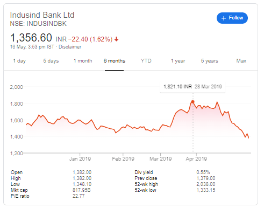The height and width of the screenshot is (208, 264).
Task: Click the 52-wk high value 2,038.00
Action: pyautogui.click(x=206, y=184)
